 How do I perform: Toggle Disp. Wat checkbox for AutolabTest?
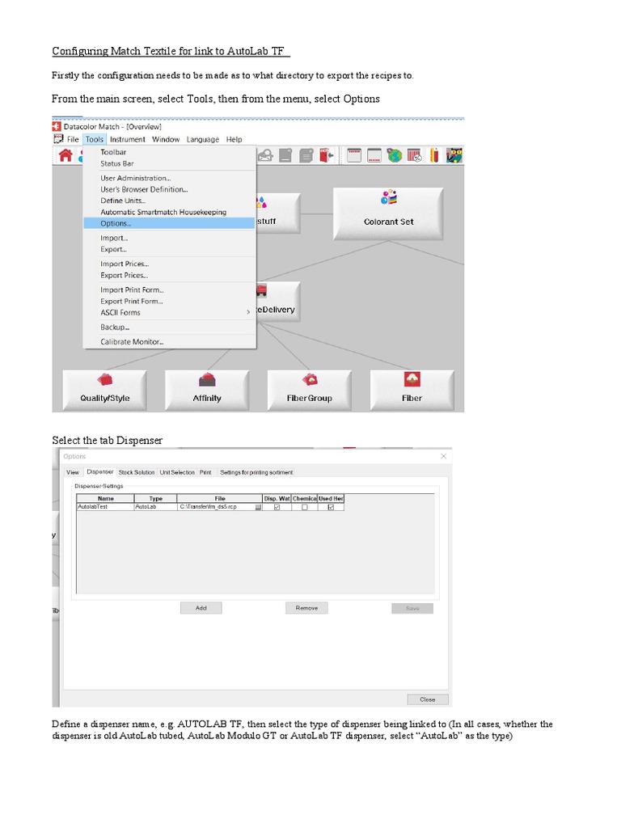[277, 508]
